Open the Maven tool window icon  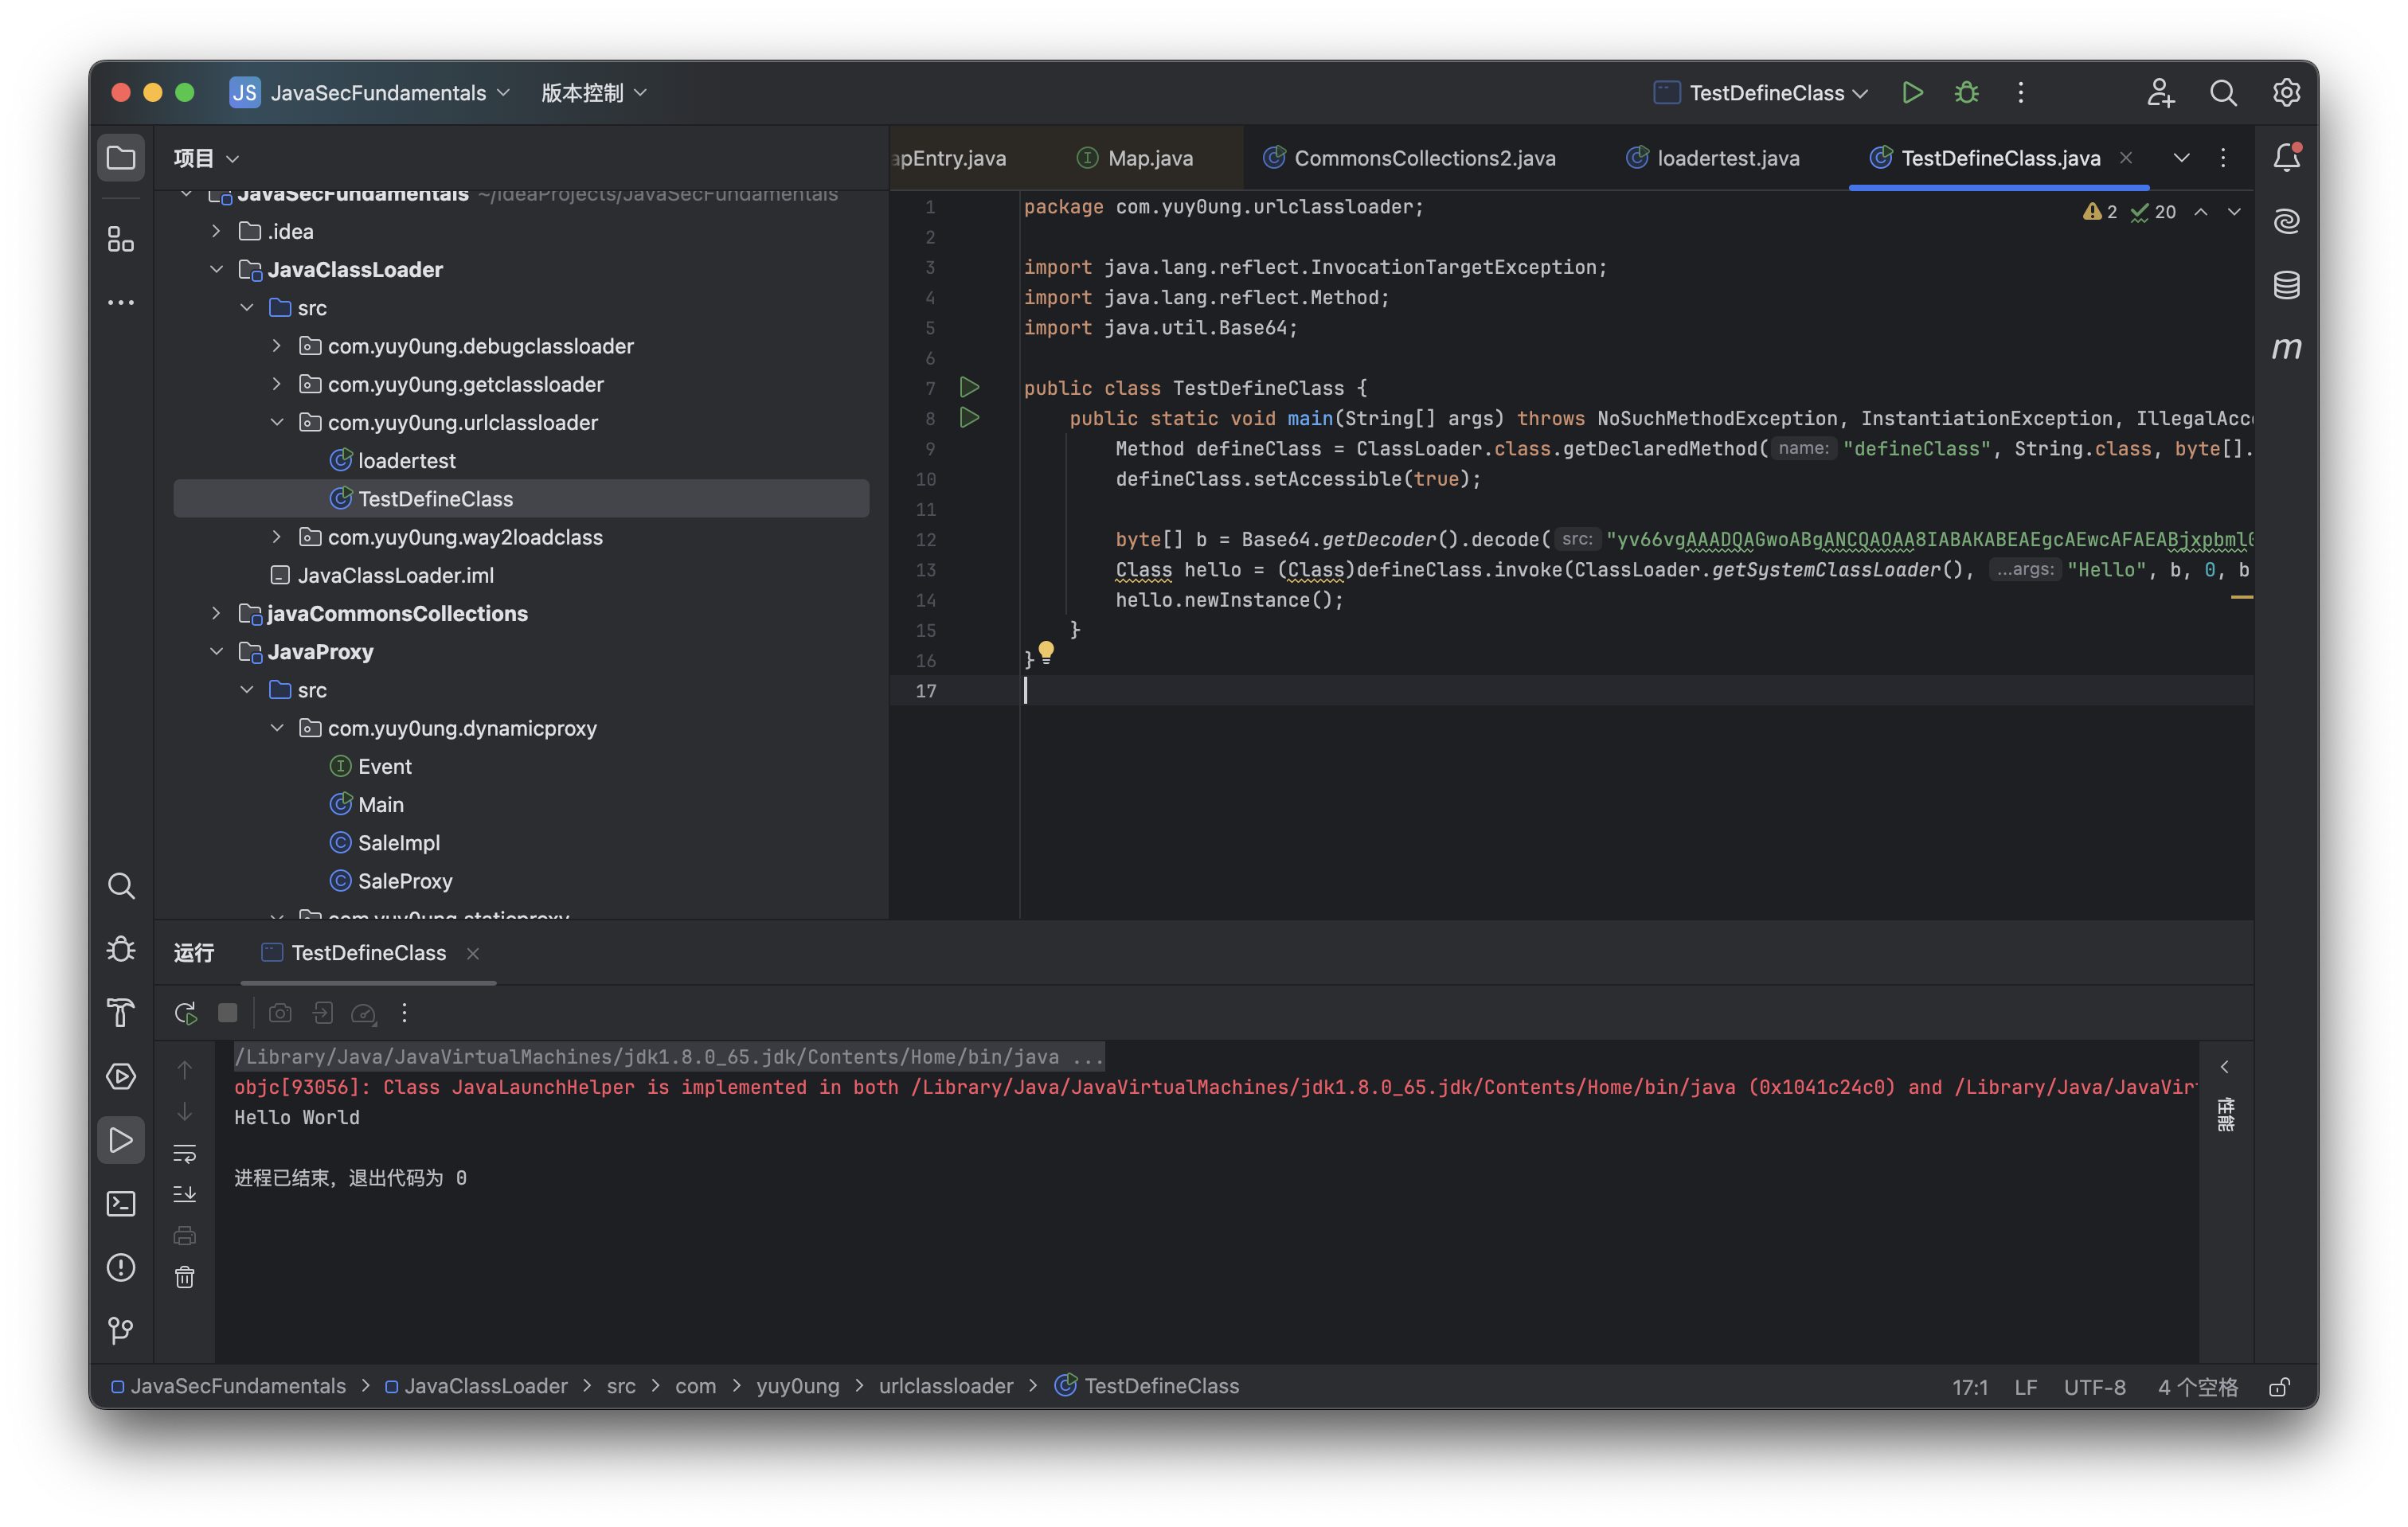pyautogui.click(x=2286, y=349)
